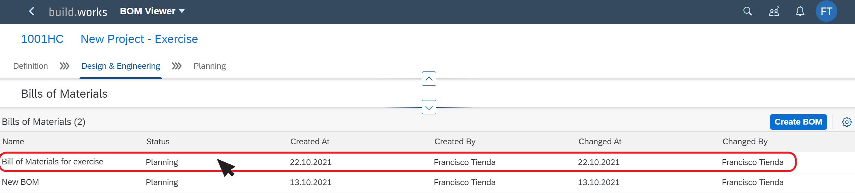The height and width of the screenshot is (193, 855).
Task: Open the notifications bell icon
Action: (800, 11)
